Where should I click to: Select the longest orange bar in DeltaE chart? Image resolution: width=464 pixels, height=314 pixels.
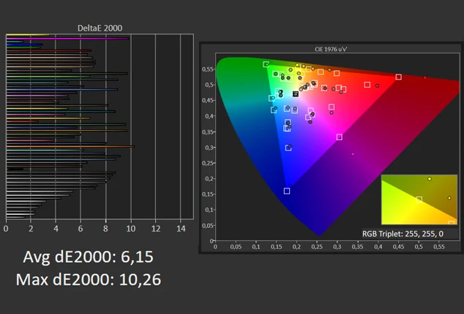coord(70,146)
